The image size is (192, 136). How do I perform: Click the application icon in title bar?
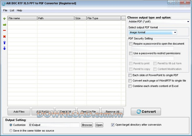4,4
